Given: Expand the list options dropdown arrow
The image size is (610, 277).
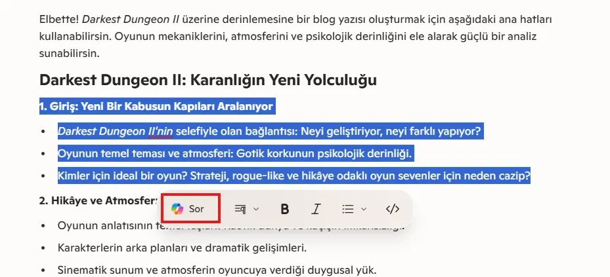Looking at the screenshot, I should point(364,209).
